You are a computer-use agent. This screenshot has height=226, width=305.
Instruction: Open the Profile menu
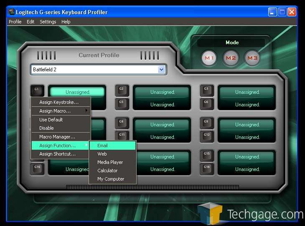click(x=15, y=22)
